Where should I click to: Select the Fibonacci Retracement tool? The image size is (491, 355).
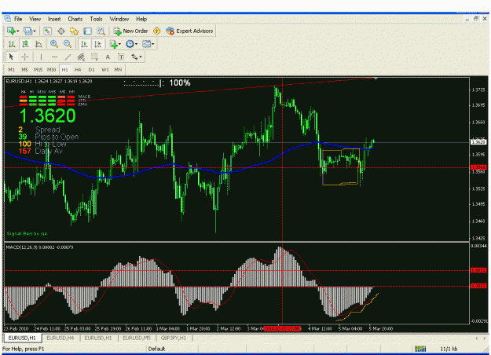click(94, 57)
